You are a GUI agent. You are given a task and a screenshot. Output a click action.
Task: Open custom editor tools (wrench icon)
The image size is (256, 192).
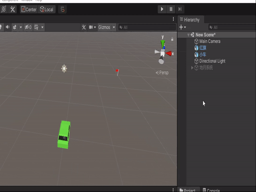pyautogui.click(x=12, y=9)
